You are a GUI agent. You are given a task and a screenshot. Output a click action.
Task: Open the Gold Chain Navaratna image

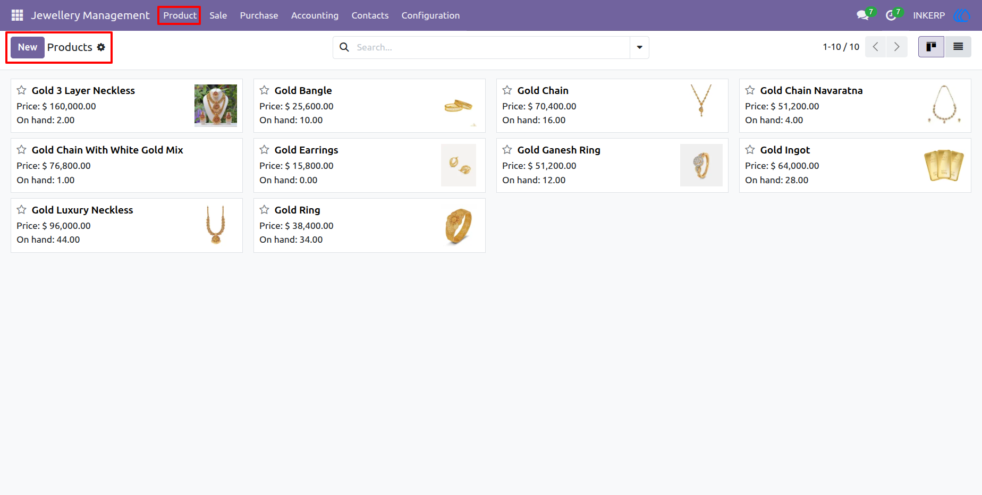[x=944, y=106]
